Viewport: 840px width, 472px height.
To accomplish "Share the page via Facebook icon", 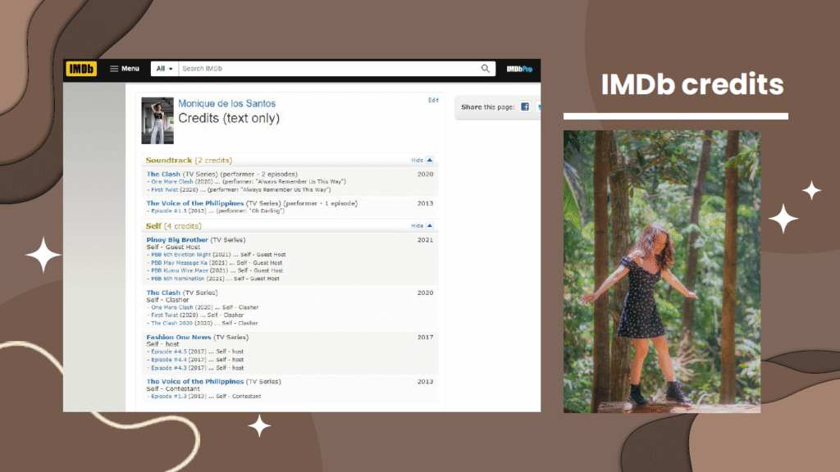I will point(525,107).
